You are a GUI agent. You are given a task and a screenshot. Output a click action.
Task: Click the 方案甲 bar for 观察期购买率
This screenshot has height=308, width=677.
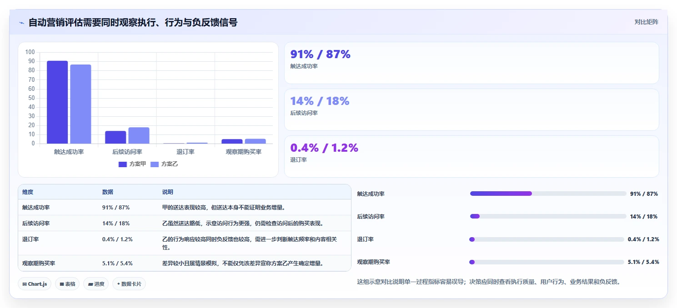[x=232, y=141]
